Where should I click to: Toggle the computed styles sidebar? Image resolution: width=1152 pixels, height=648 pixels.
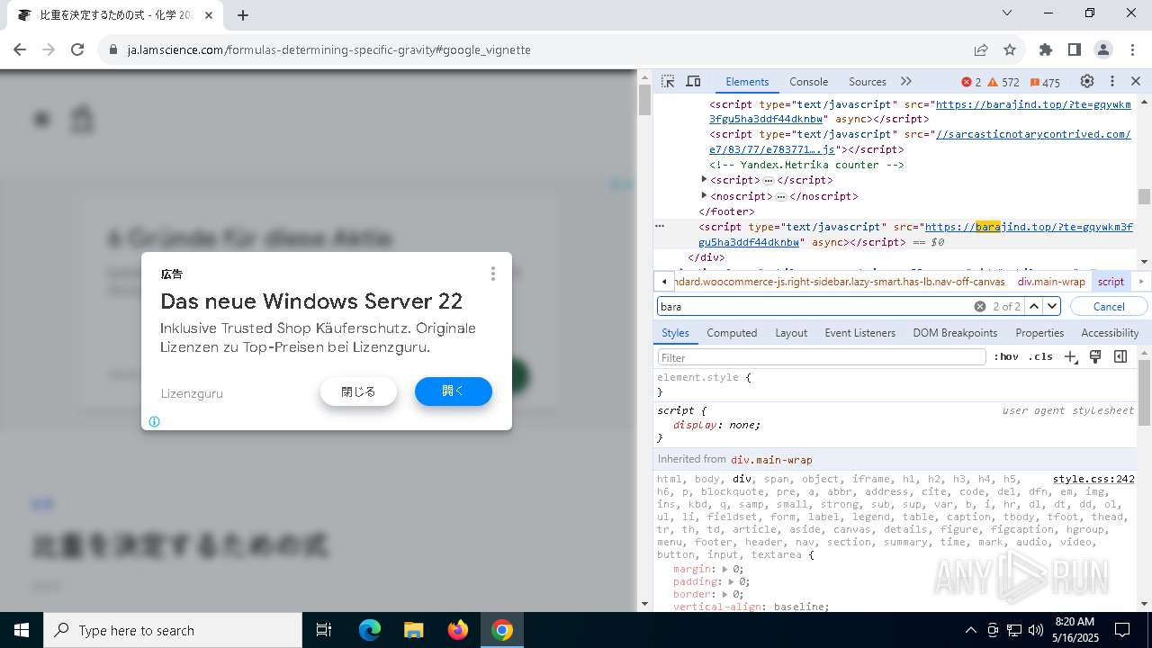tap(1120, 357)
